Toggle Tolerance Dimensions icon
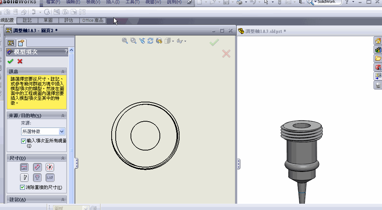 coord(24,177)
